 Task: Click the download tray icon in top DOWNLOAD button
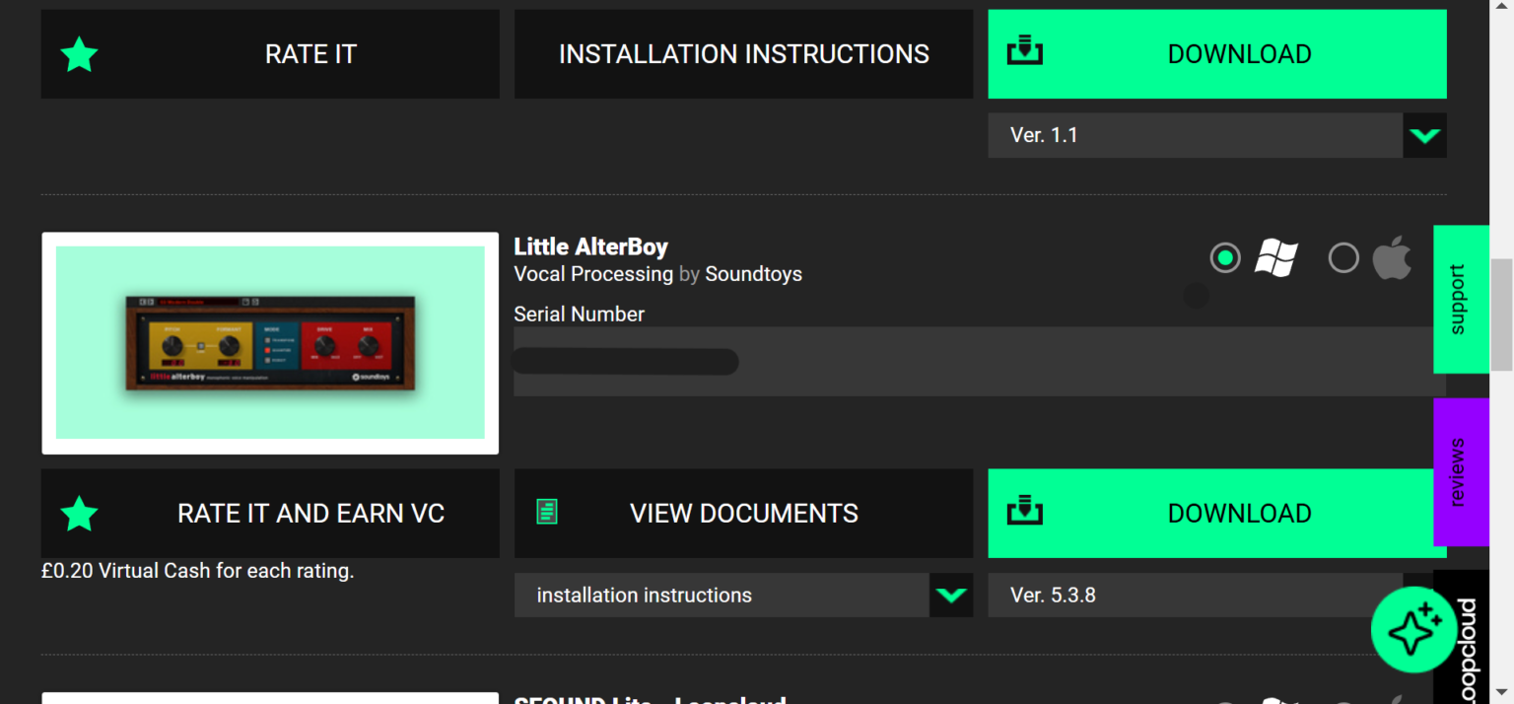1025,51
